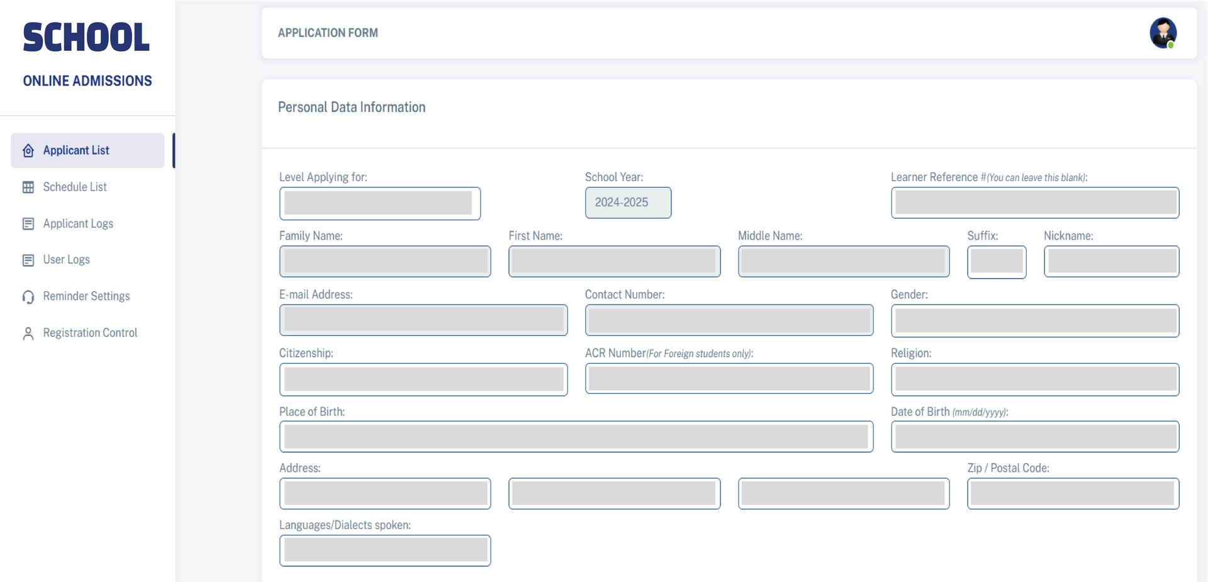Image resolution: width=1208 pixels, height=582 pixels.
Task: Click the User Logs document icon
Action: 28,260
